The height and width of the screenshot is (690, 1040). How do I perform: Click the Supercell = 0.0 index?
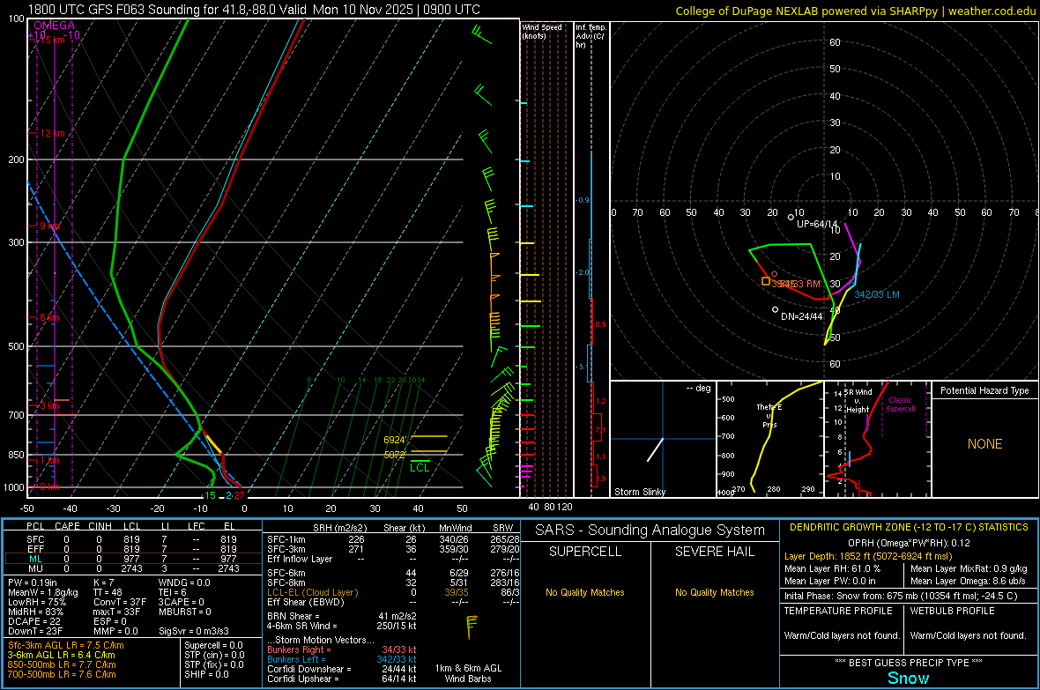tap(213, 645)
